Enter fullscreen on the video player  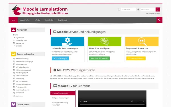[138, 101]
